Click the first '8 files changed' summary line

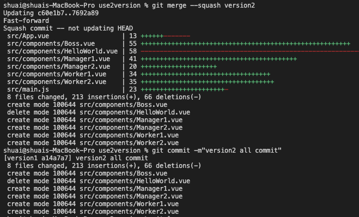click(104, 97)
